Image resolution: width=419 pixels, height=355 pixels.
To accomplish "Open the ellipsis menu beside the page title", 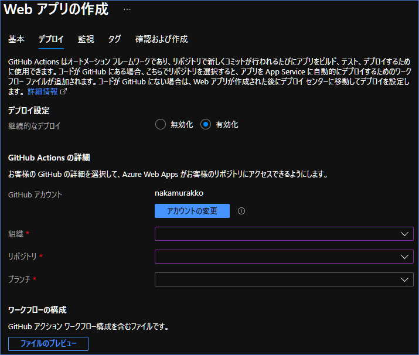I will 127,9.
